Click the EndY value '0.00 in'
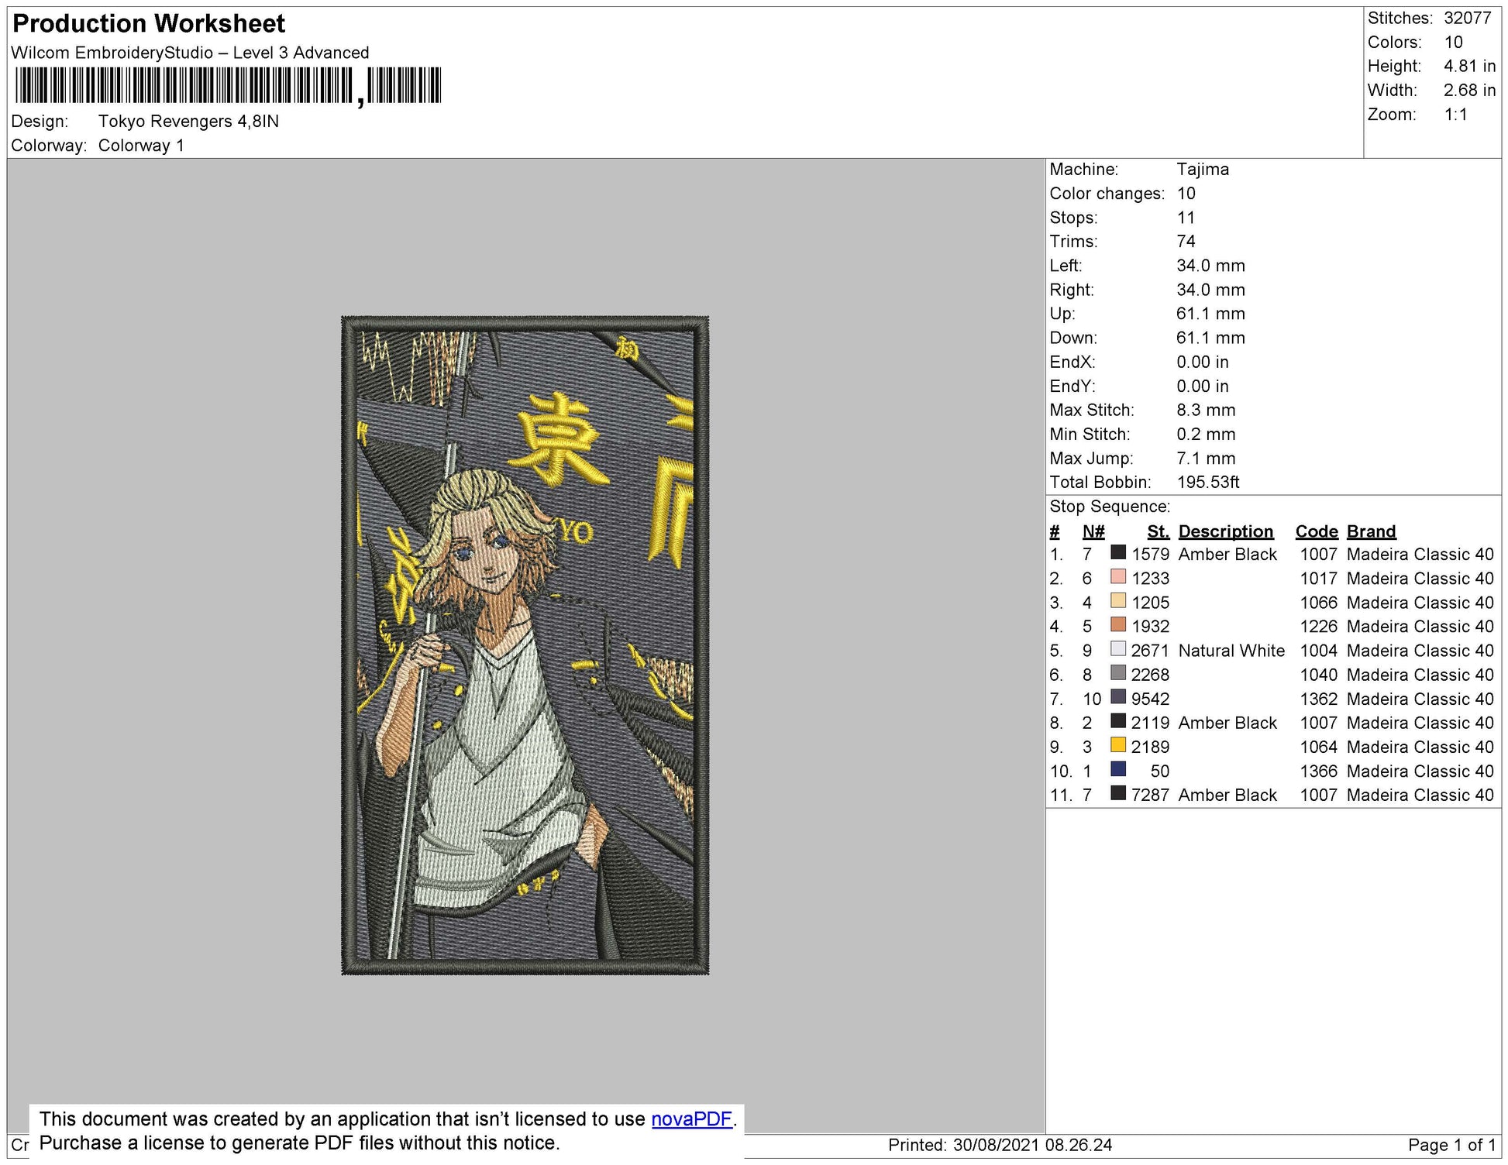1508x1165 pixels. point(1203,385)
